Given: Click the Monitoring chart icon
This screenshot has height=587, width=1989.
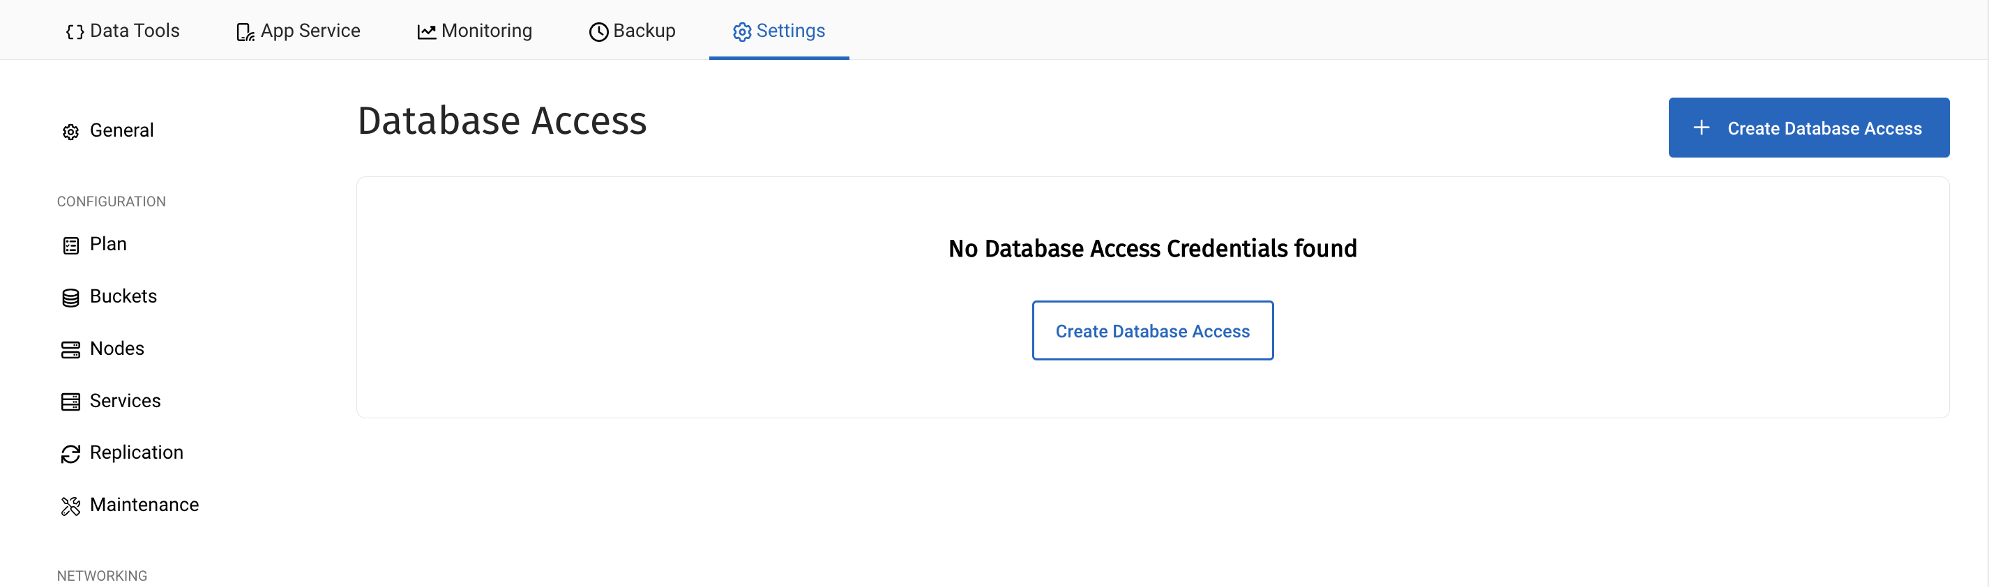Looking at the screenshot, I should [x=426, y=31].
